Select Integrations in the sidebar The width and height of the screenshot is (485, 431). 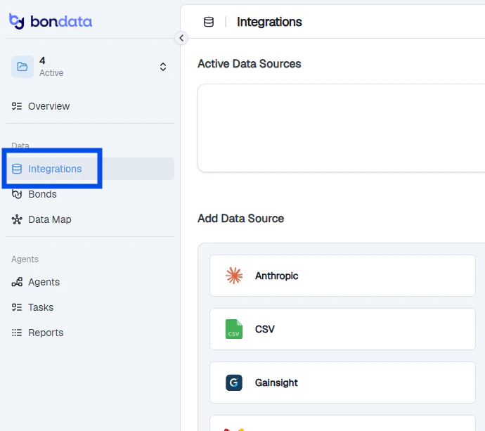click(x=90, y=169)
